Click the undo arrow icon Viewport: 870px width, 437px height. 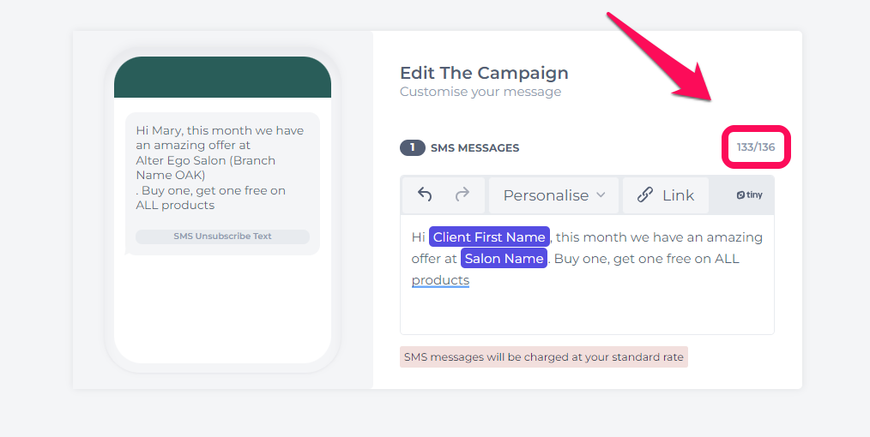(x=425, y=195)
